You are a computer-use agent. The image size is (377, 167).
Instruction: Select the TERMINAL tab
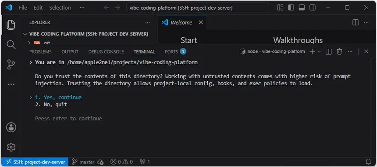(x=144, y=51)
